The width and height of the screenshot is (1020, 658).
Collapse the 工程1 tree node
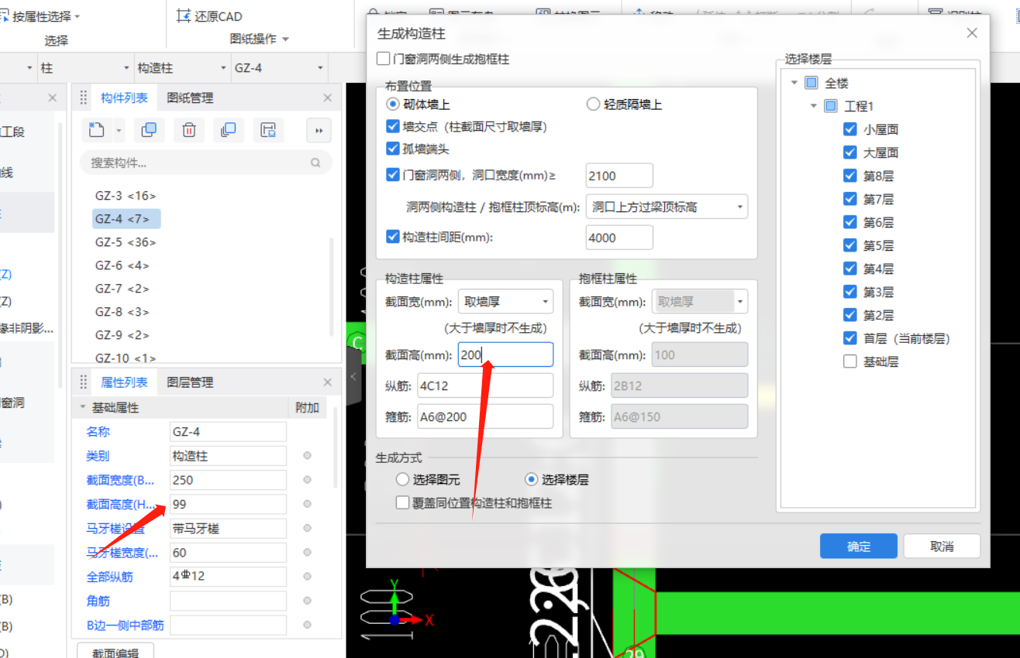click(x=814, y=106)
